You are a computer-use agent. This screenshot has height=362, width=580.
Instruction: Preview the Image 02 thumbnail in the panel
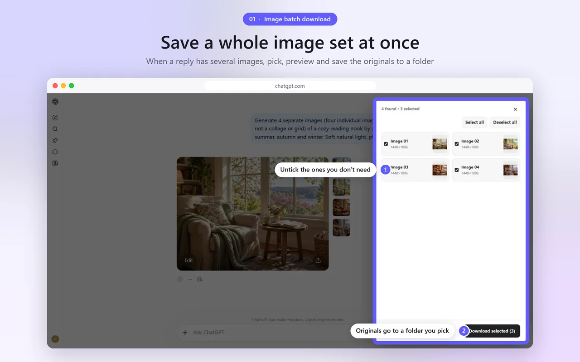pos(510,144)
